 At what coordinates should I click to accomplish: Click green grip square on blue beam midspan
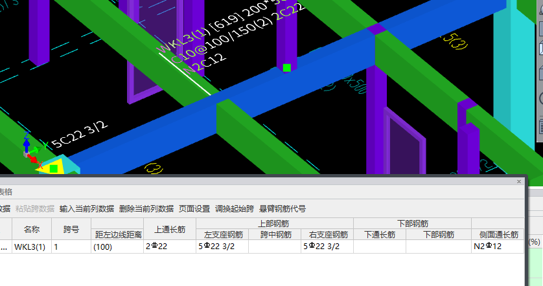(x=287, y=68)
